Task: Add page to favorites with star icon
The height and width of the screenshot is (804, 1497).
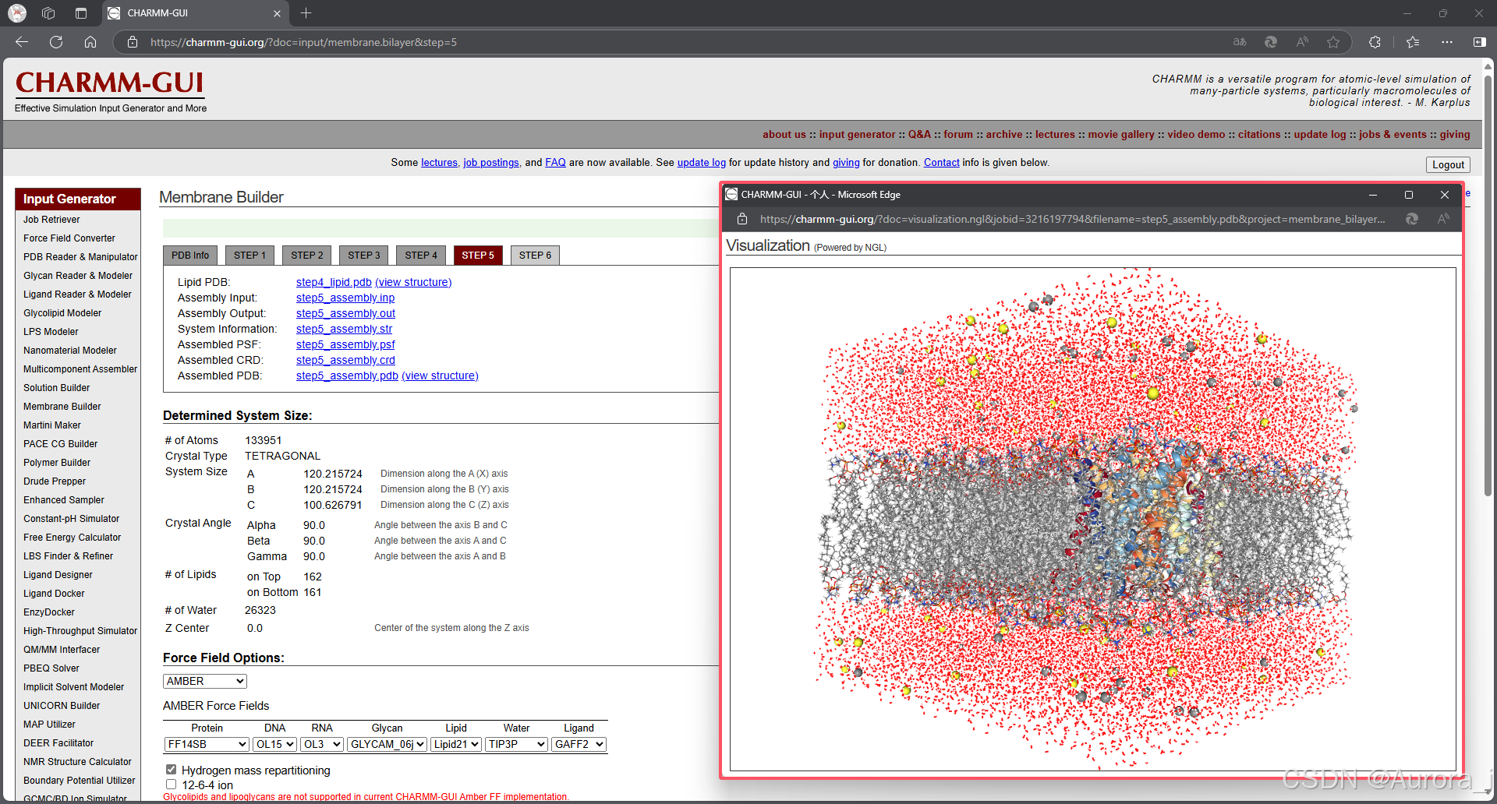Action: click(1333, 42)
